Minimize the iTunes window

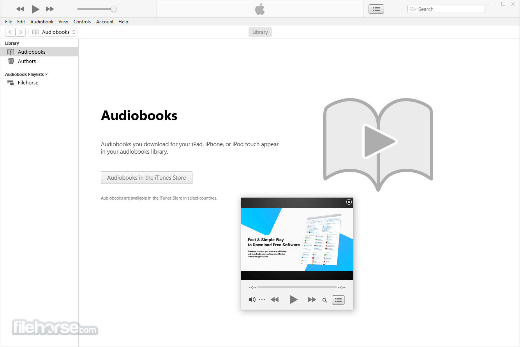493,4
